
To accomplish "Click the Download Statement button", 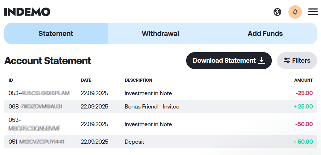I will coord(229,61).
